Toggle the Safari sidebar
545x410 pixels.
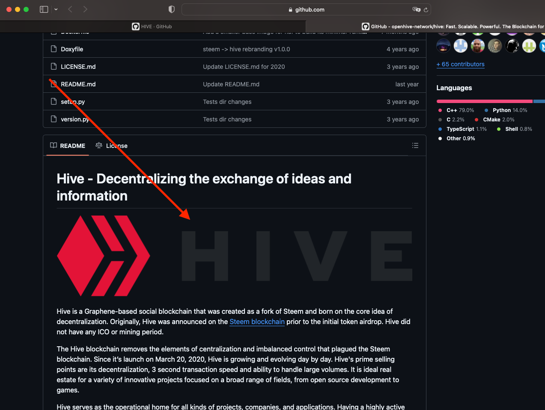point(44,9)
